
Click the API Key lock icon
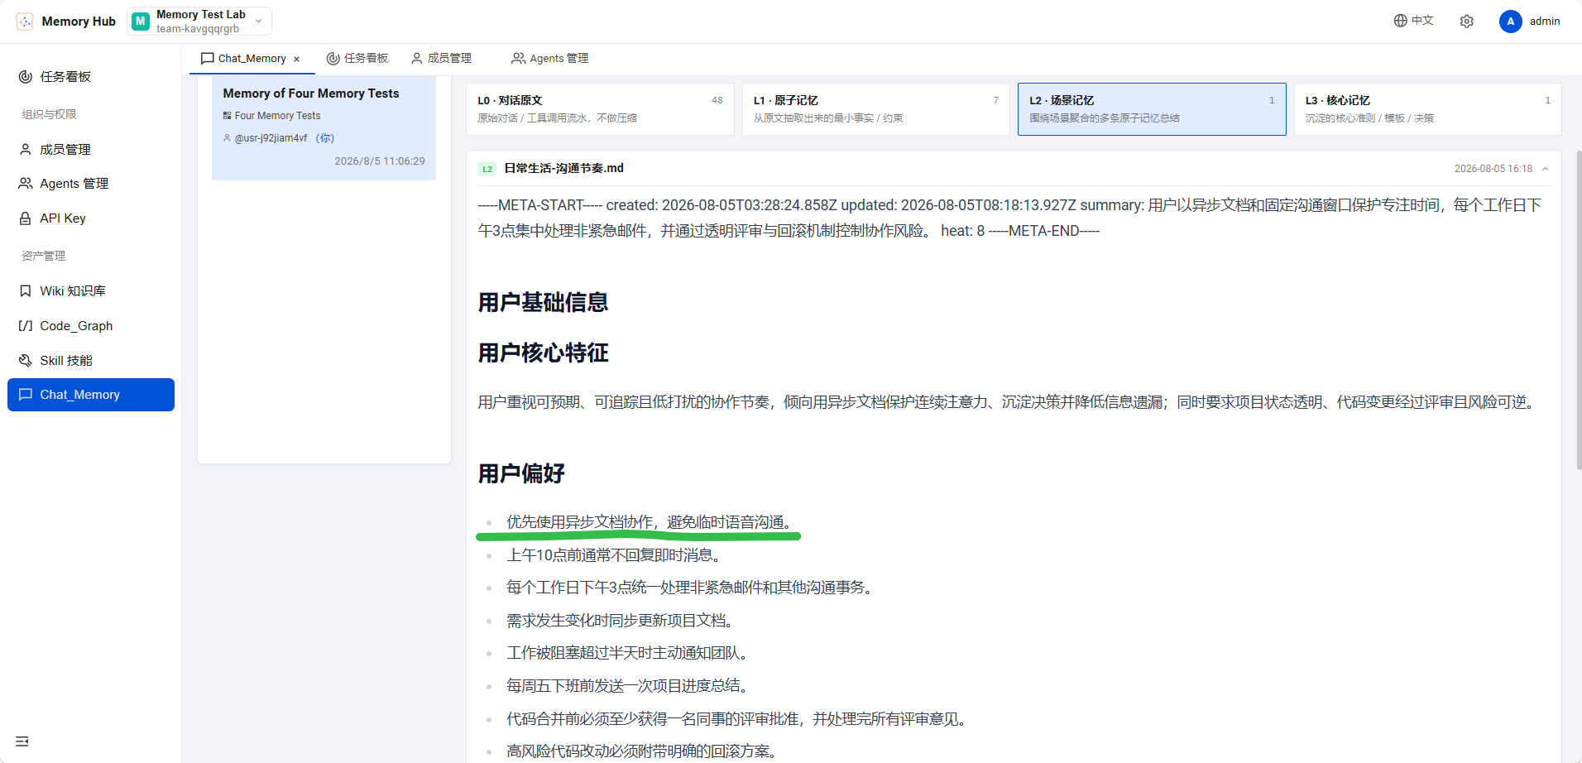tap(26, 218)
